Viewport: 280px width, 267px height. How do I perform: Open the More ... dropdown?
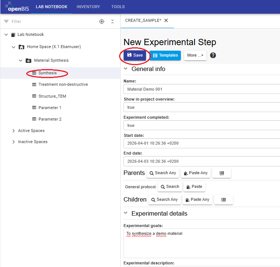(195, 55)
